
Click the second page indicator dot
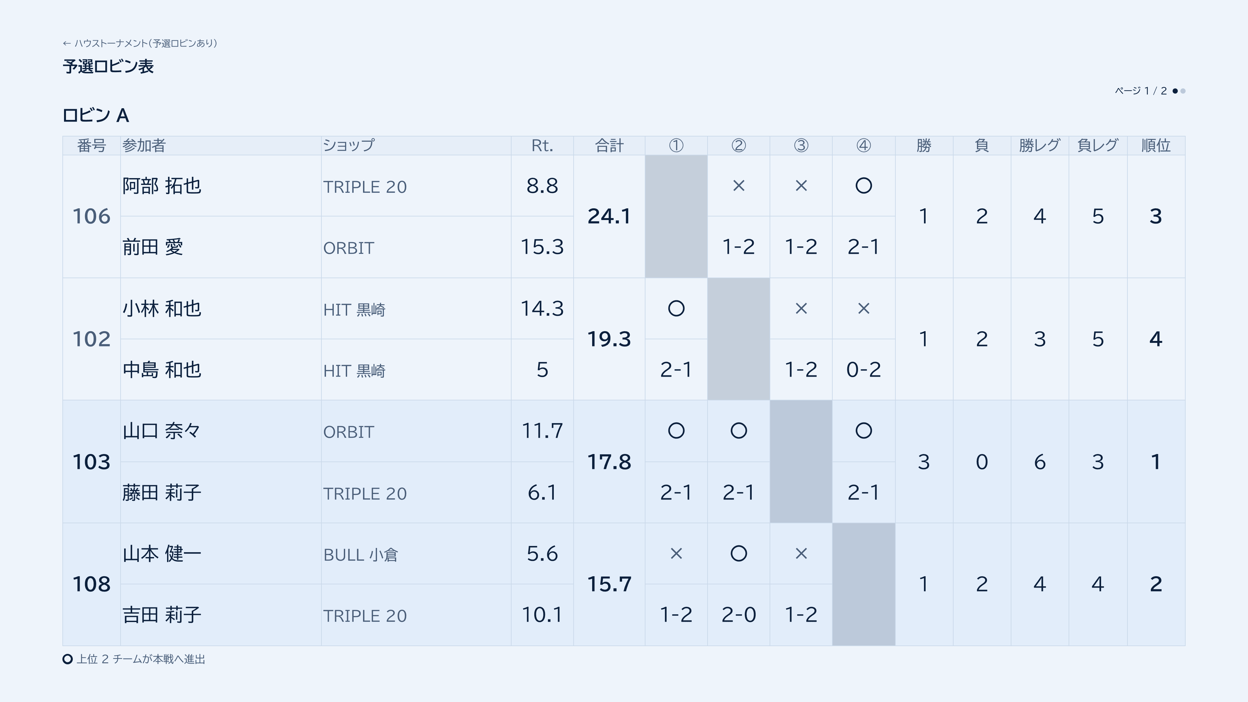tap(1183, 91)
